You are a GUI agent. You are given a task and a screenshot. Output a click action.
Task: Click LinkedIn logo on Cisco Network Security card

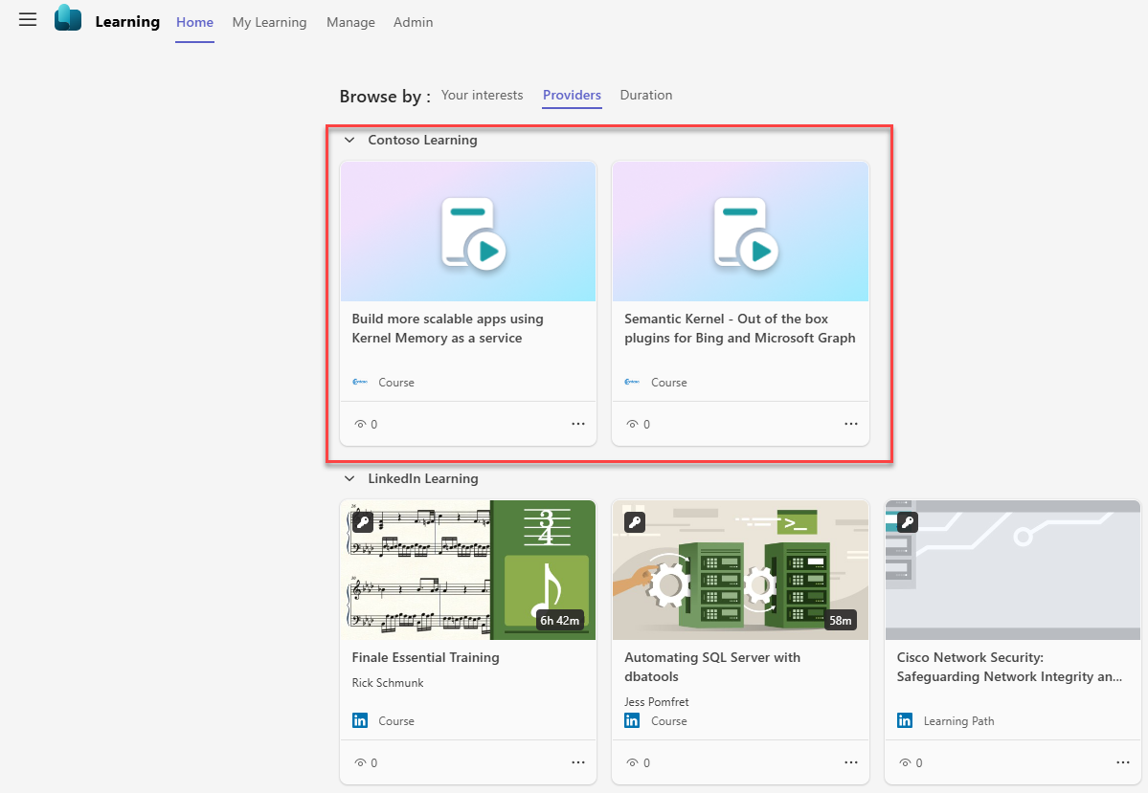coord(905,720)
